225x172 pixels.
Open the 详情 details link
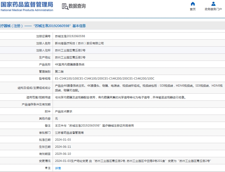(58, 168)
